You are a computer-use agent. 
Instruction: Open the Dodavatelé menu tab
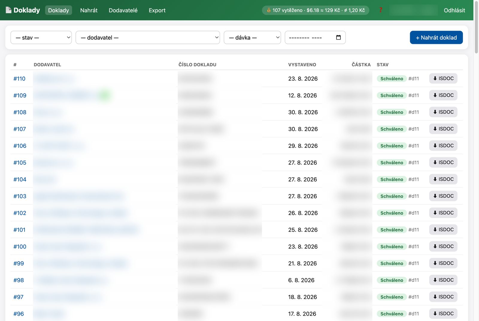(x=123, y=10)
